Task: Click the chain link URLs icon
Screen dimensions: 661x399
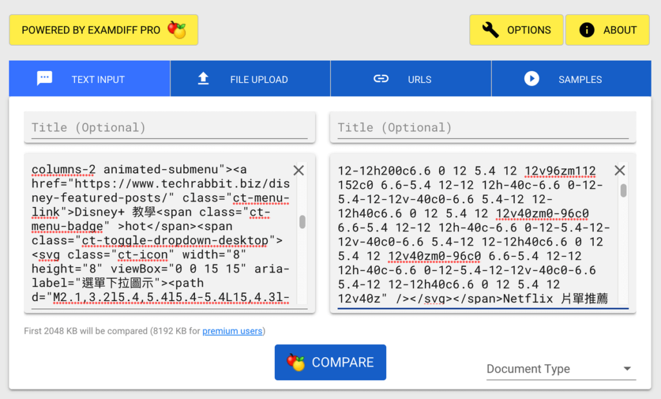Action: (381, 79)
